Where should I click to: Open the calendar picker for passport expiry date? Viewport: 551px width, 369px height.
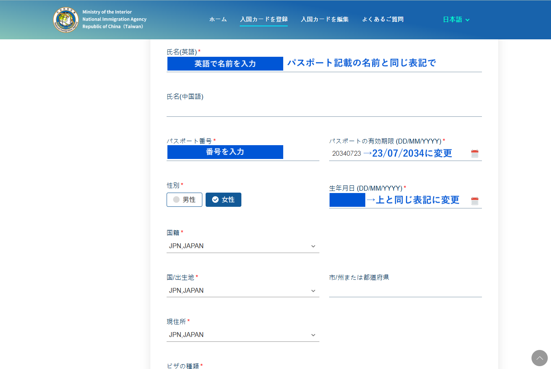(x=474, y=153)
